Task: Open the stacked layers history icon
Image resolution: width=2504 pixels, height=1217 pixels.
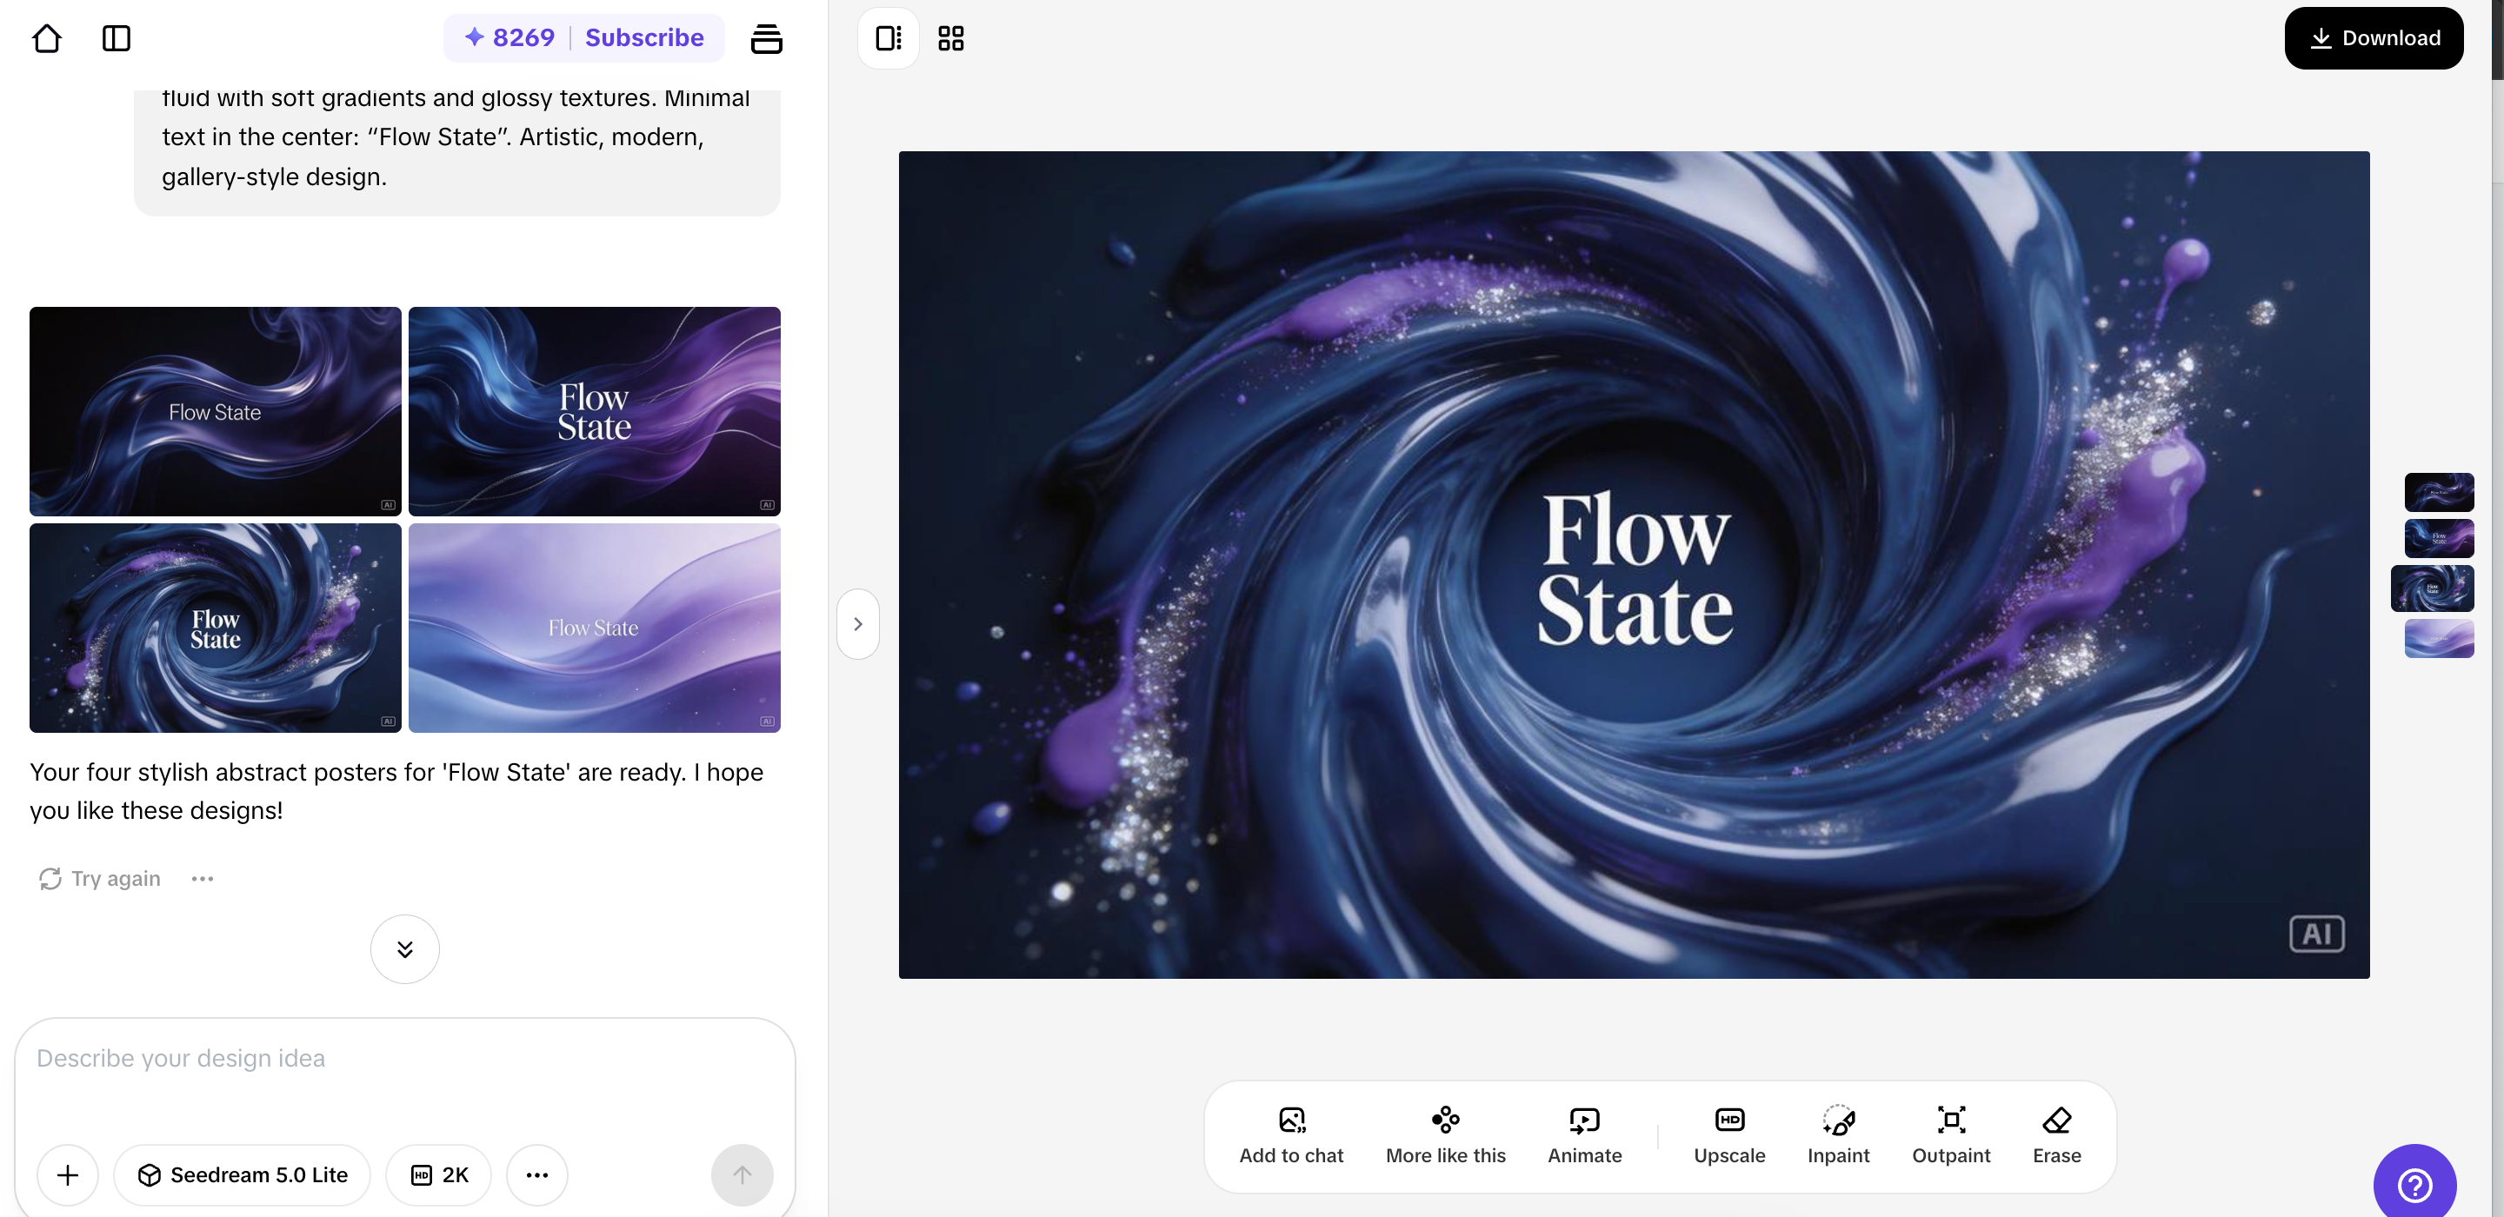Action: coord(766,38)
